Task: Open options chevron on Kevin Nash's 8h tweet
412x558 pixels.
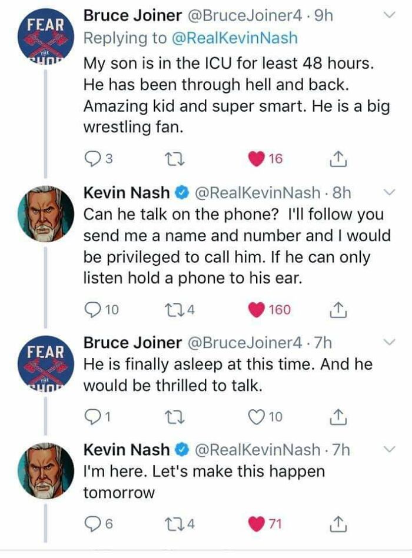Action: point(390,192)
